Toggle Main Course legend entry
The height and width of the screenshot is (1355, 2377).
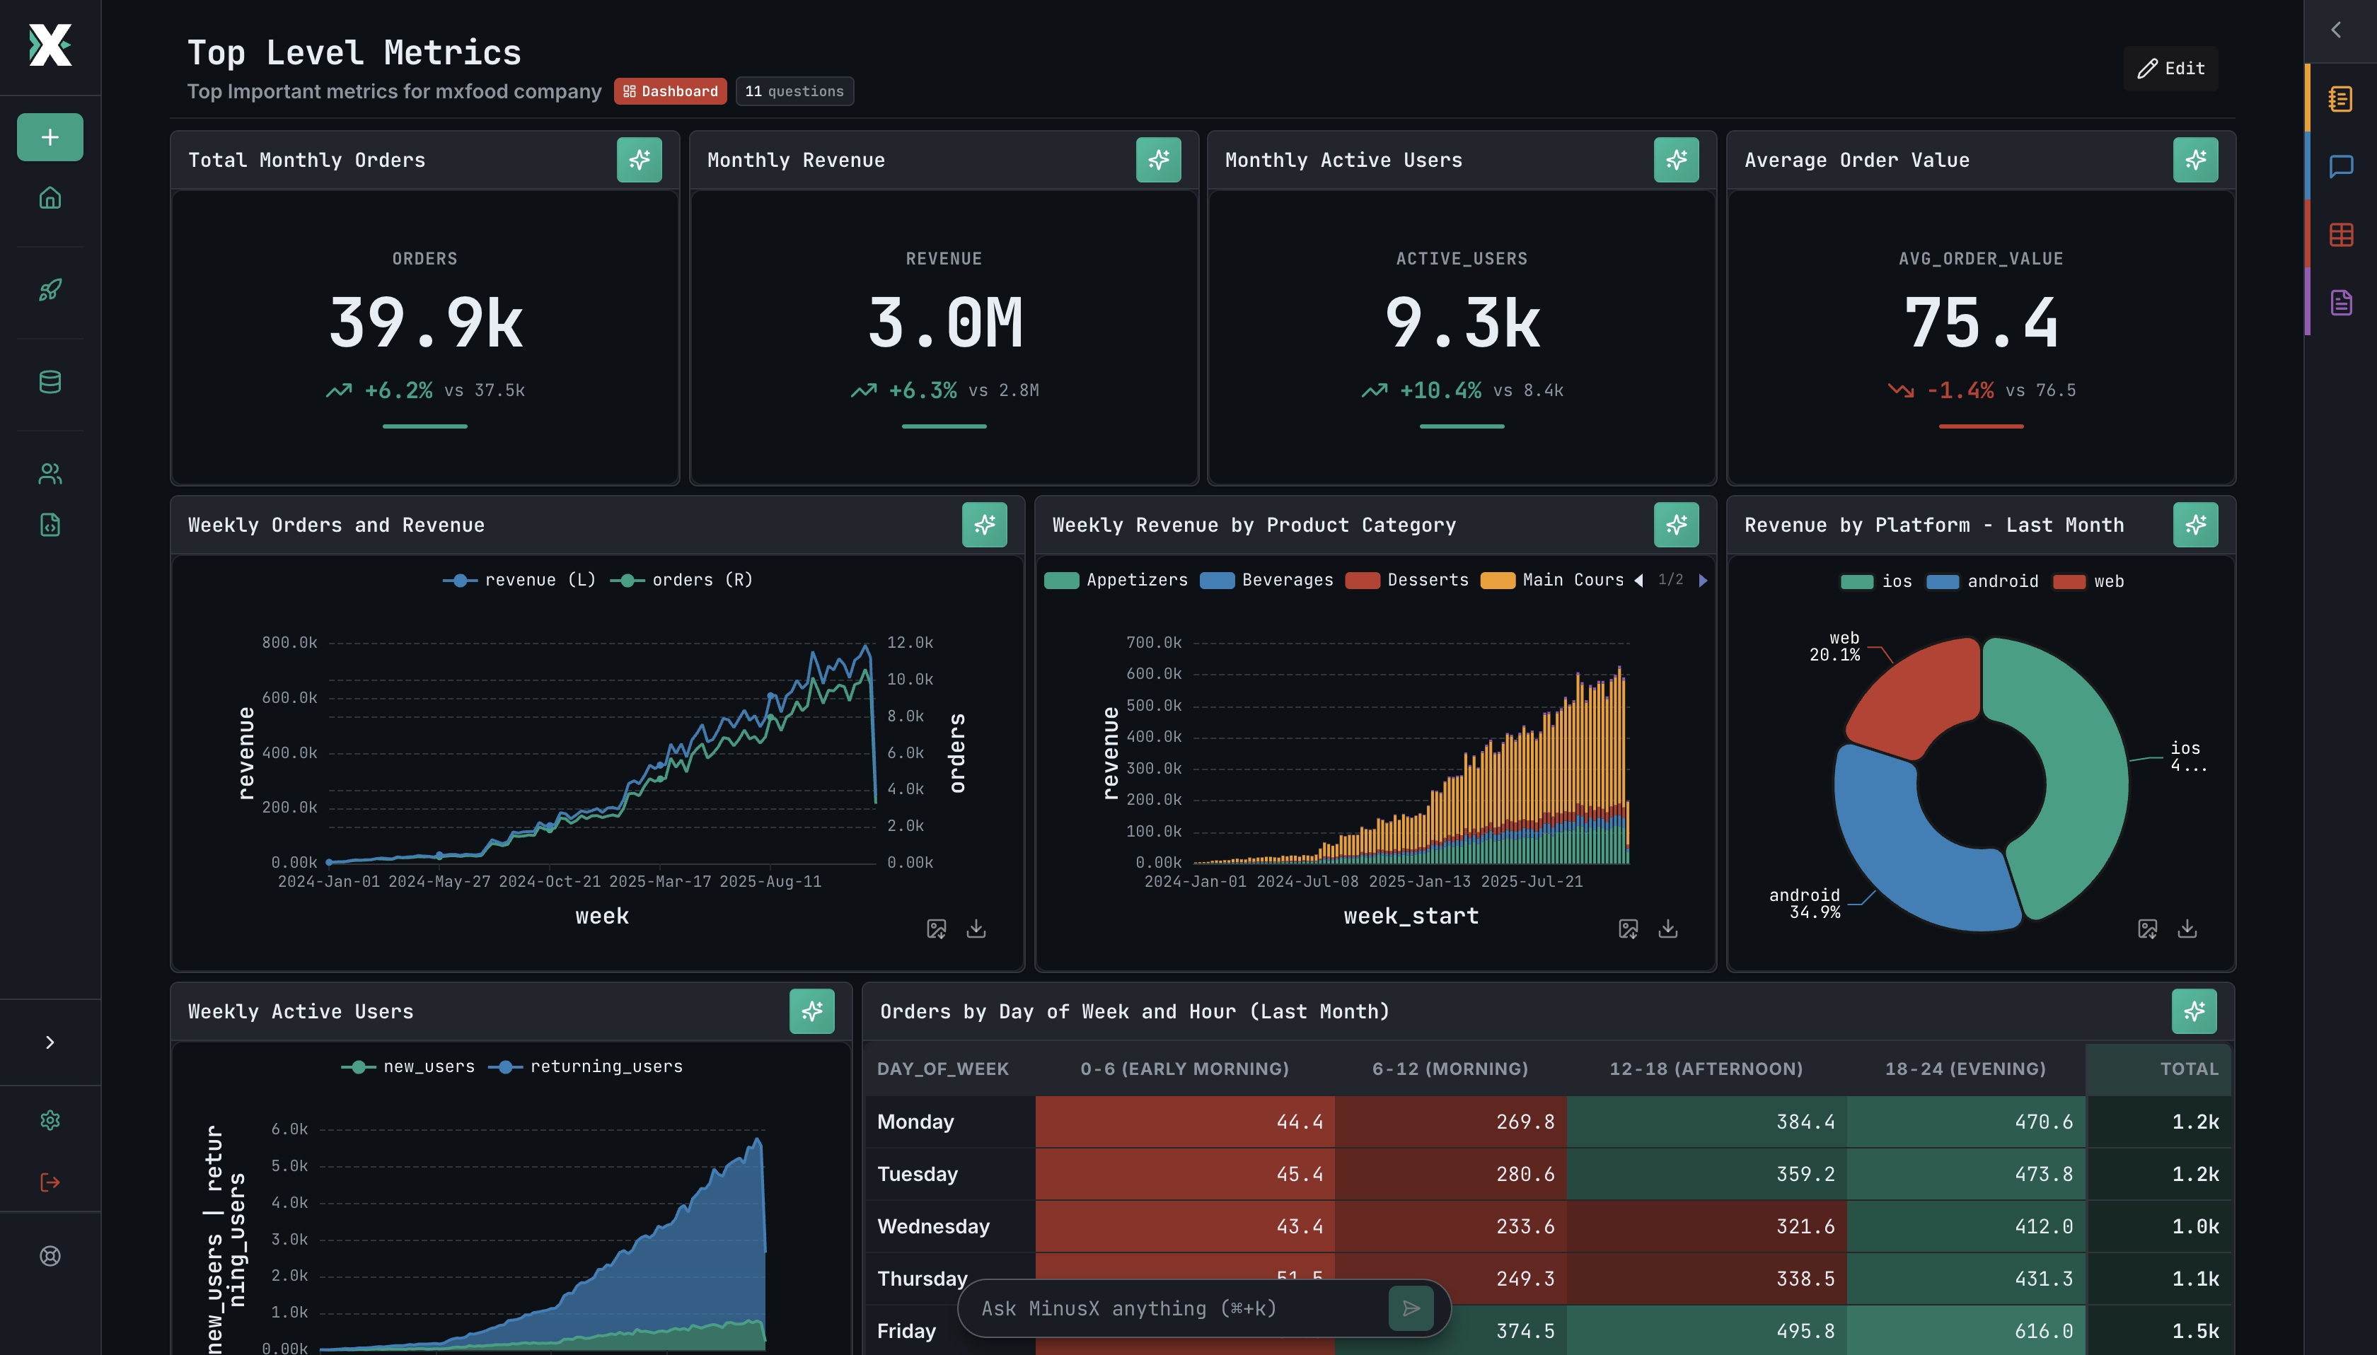pyautogui.click(x=1552, y=580)
